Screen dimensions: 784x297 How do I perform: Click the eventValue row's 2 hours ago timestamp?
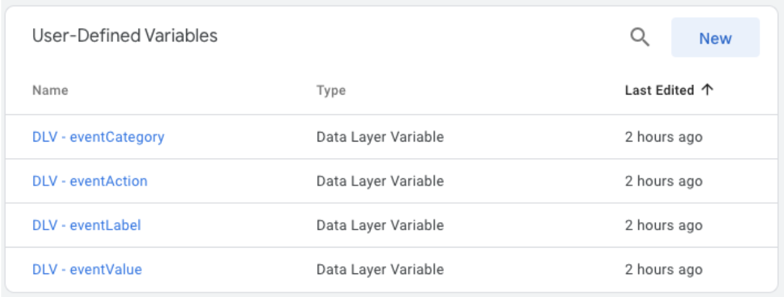point(663,270)
